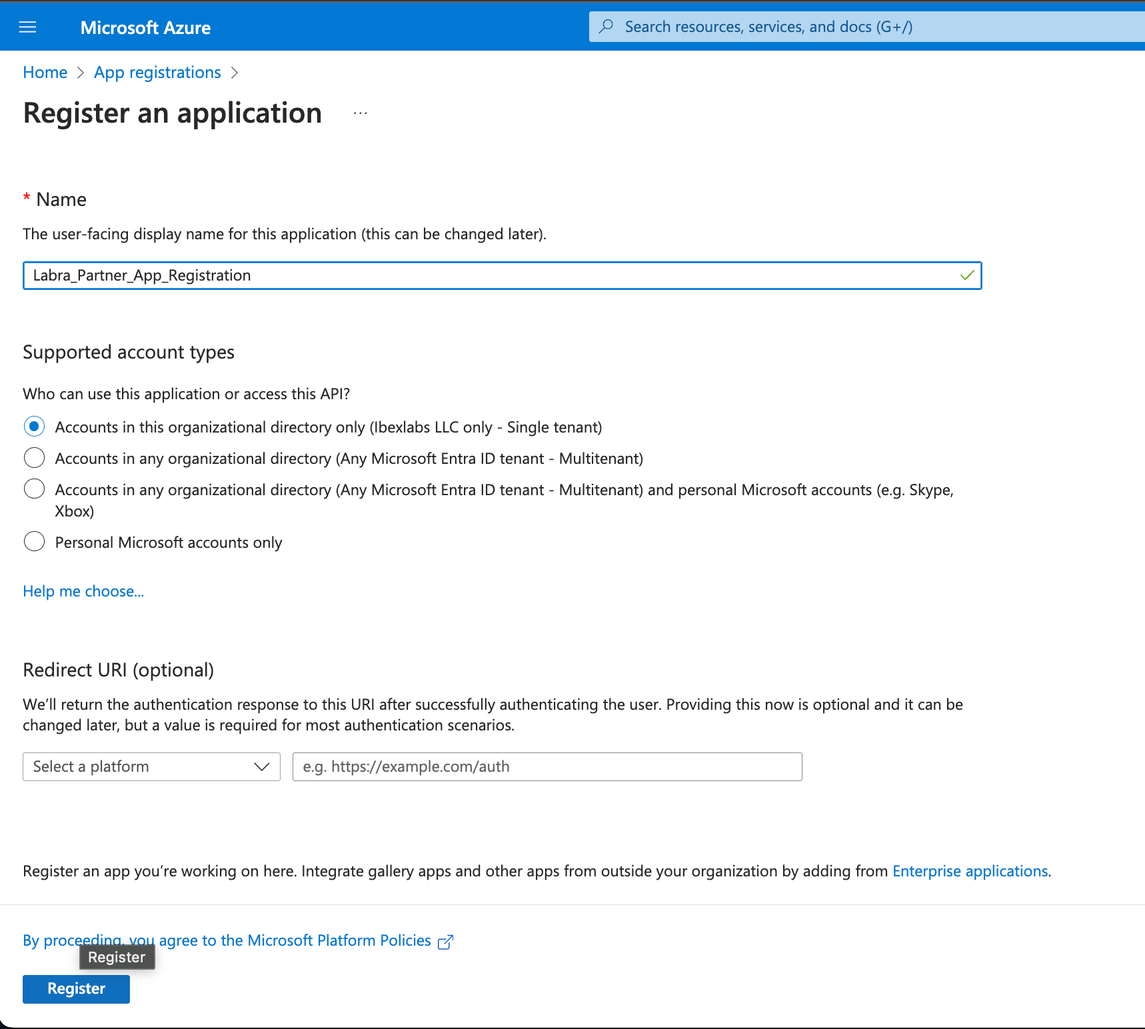Viewport: 1145px width, 1029px height.
Task: Select Personal Microsoft accounts only option
Action: click(x=34, y=542)
